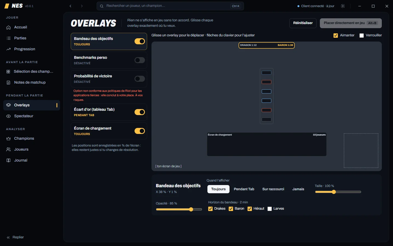Viewport: 393px width, 246px height.
Task: Click the Progression trend icon
Action: [x=8, y=49]
